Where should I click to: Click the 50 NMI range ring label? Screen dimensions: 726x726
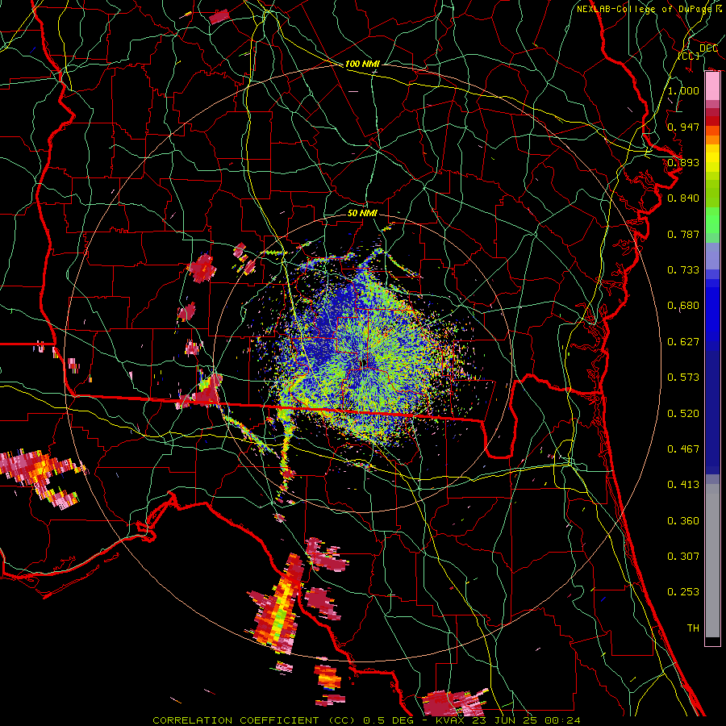362,213
